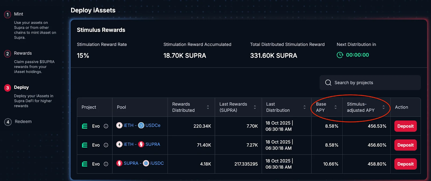Click the 18.70K SUPRA accumulated value
The height and width of the screenshot is (181, 431).
coord(185,56)
